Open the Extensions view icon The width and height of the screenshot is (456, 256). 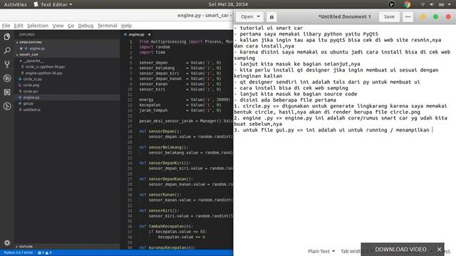(7, 92)
